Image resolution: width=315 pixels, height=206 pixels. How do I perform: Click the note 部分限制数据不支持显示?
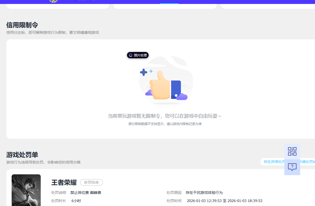point(165,124)
